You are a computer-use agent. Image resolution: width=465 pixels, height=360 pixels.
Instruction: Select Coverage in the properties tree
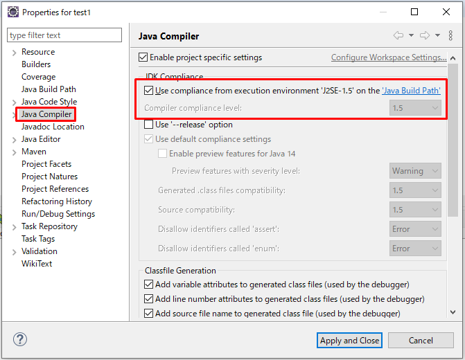[38, 77]
